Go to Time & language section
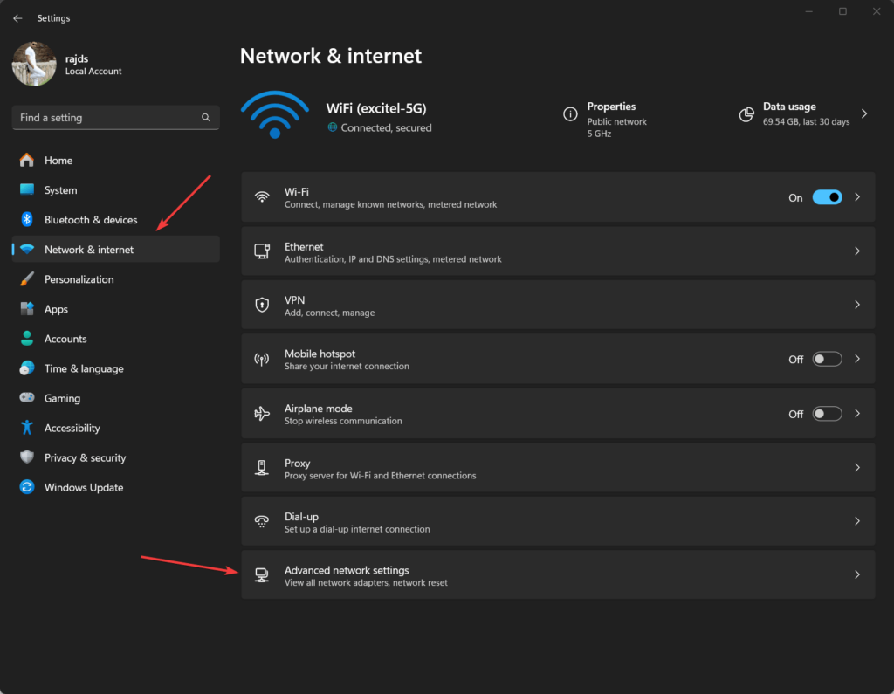Image resolution: width=894 pixels, height=694 pixels. 84,368
